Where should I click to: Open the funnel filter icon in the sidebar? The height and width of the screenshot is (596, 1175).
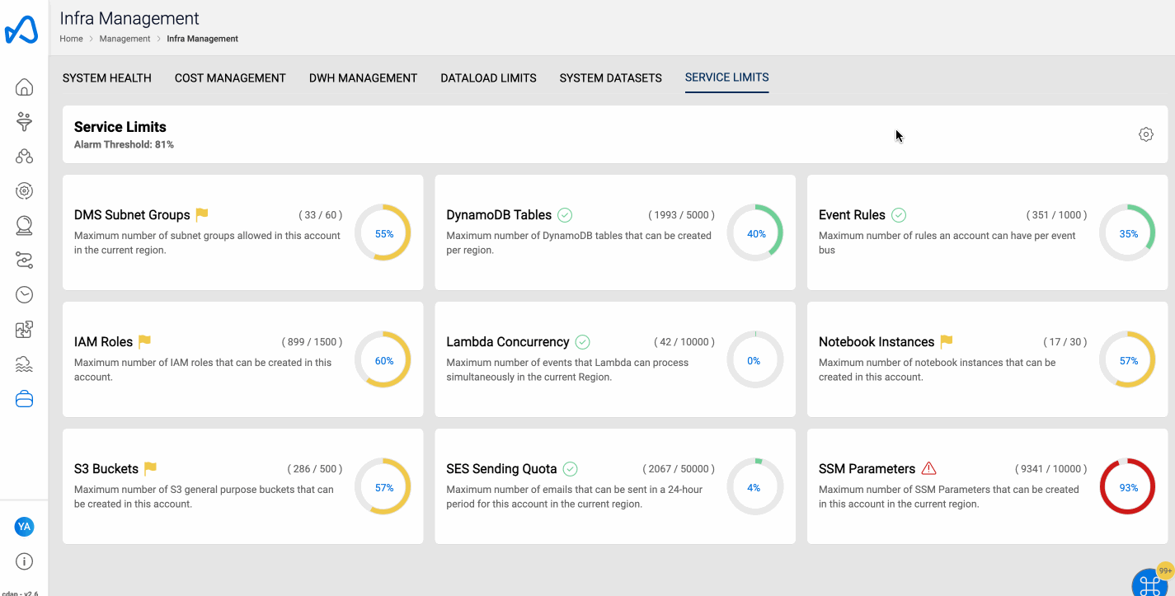[25, 122]
